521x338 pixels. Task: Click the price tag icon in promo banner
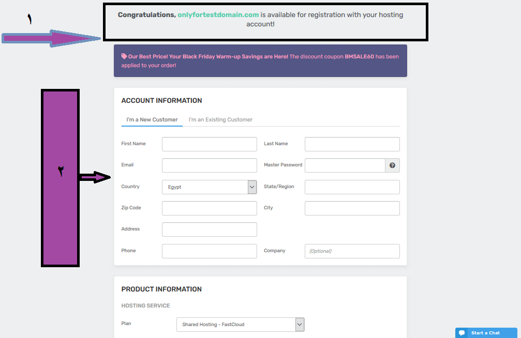124,56
